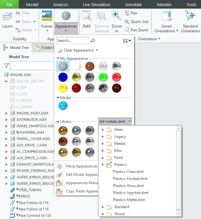This screenshot has width=201, height=219.
Task: Expand ENGINE_BODY.ASM in the tree
Action: (6, 113)
